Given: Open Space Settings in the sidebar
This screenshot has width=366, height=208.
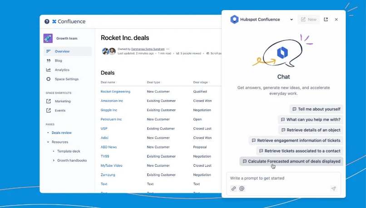Looking at the screenshot, I should pyautogui.click(x=66, y=79).
